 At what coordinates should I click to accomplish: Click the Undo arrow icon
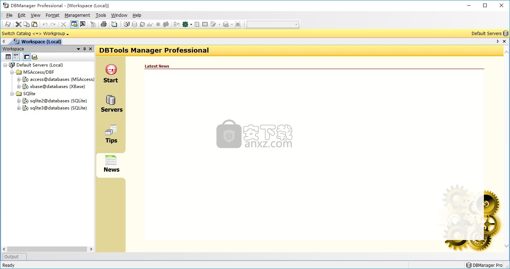(x=45, y=24)
